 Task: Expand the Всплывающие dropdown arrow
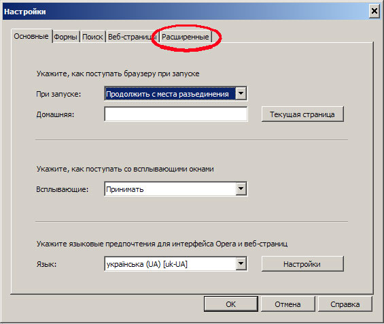pyautogui.click(x=241, y=189)
